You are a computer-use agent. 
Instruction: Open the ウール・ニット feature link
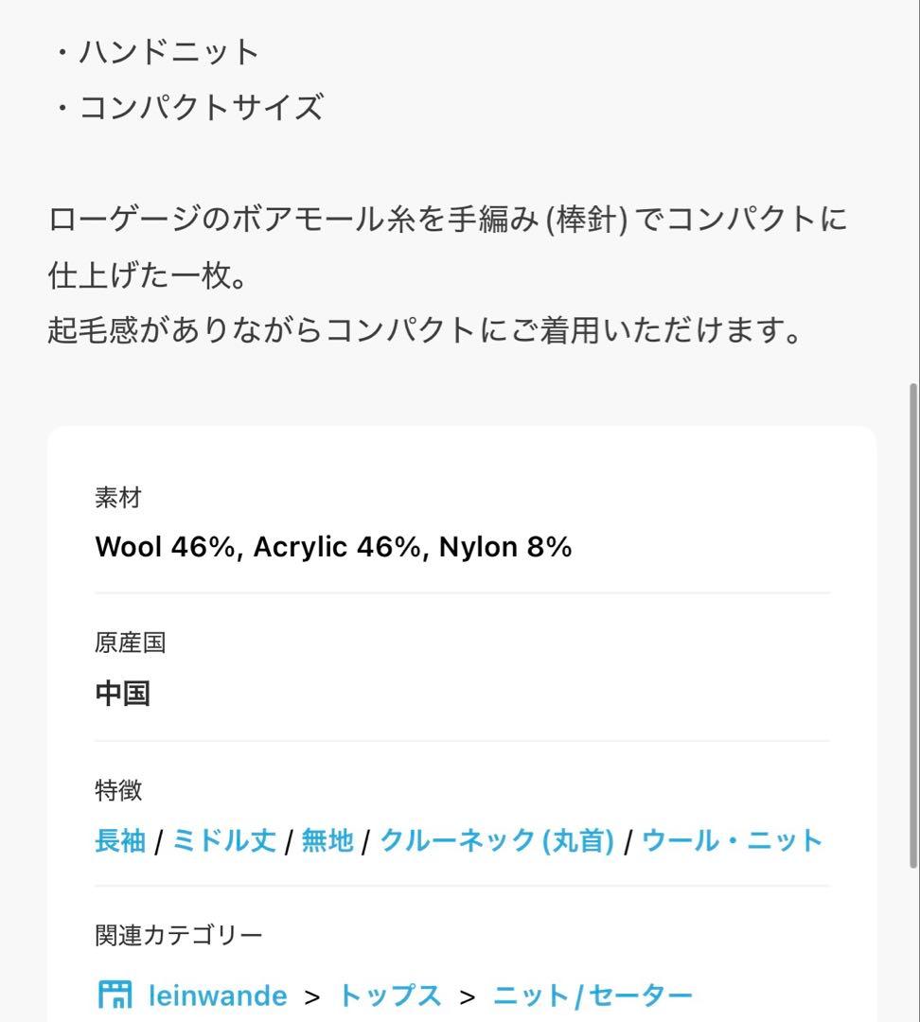[732, 840]
